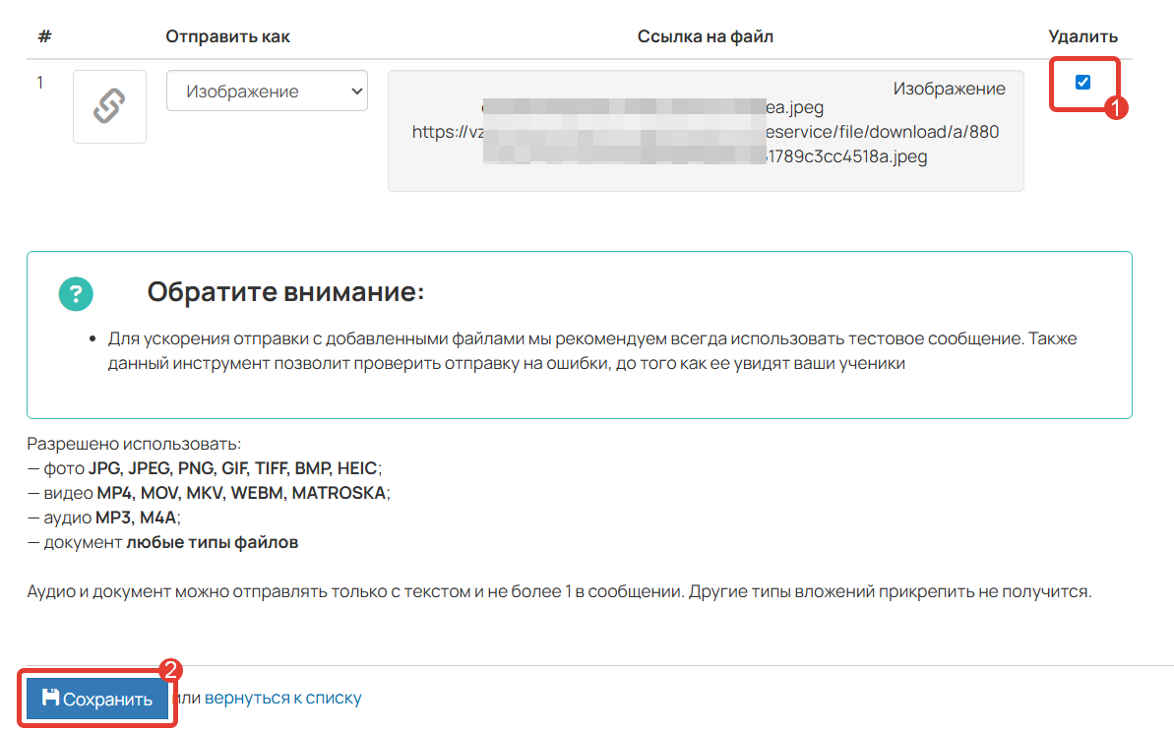Click the photo formats line JPG, JPEG, PNG

pos(205,468)
